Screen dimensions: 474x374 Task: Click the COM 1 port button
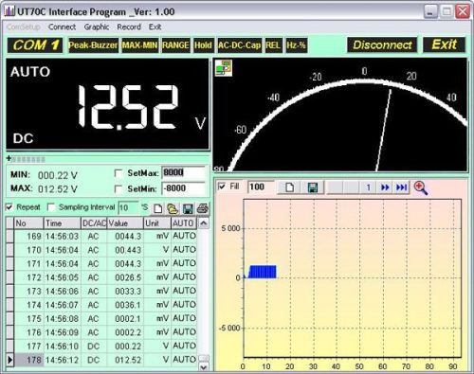pyautogui.click(x=35, y=45)
